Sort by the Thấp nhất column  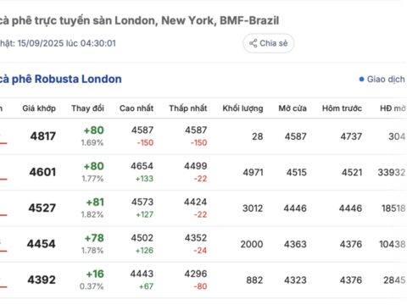(x=188, y=108)
